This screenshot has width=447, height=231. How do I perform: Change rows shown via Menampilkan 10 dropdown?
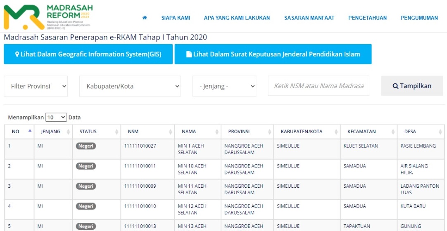pos(56,117)
